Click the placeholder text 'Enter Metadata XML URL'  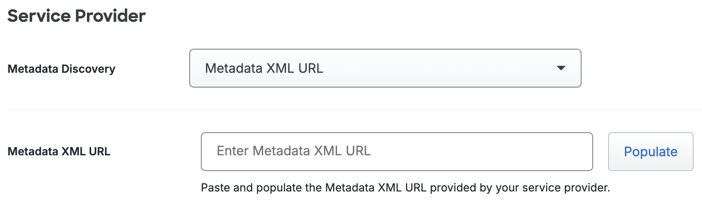(294, 151)
